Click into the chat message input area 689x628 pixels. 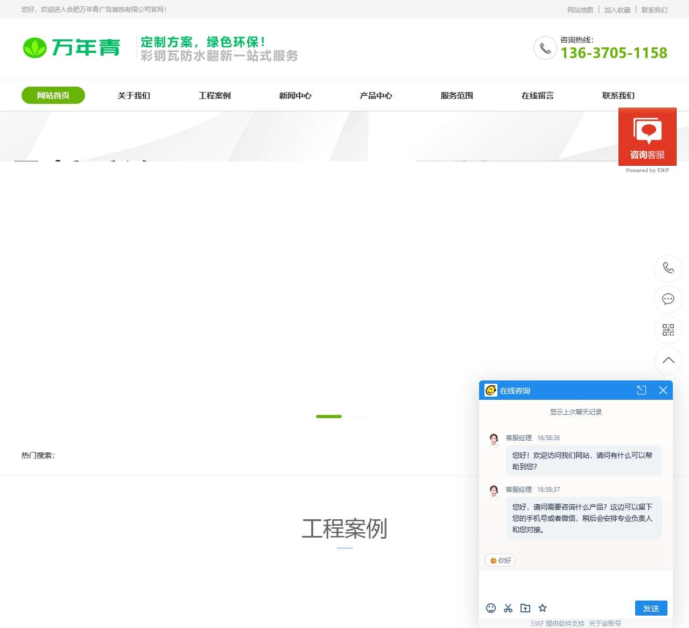point(576,584)
